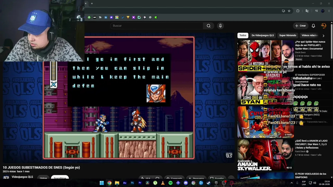Open the install/cast screen icon in address bar
This screenshot has height=187, width=333.
click(284, 11)
